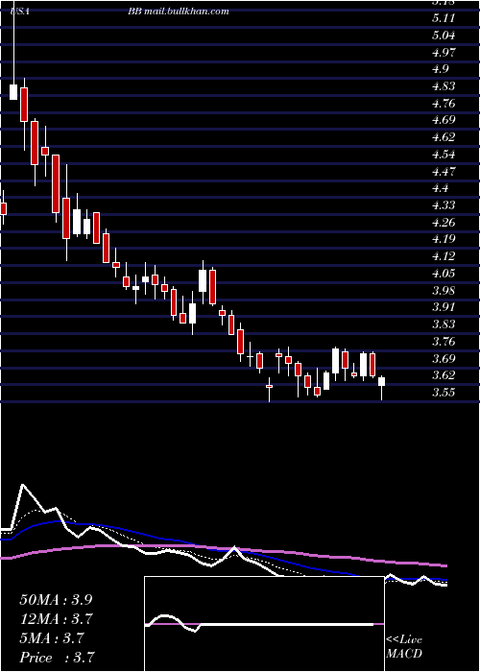Select the 12MA : 3.7 reading

coord(57,619)
